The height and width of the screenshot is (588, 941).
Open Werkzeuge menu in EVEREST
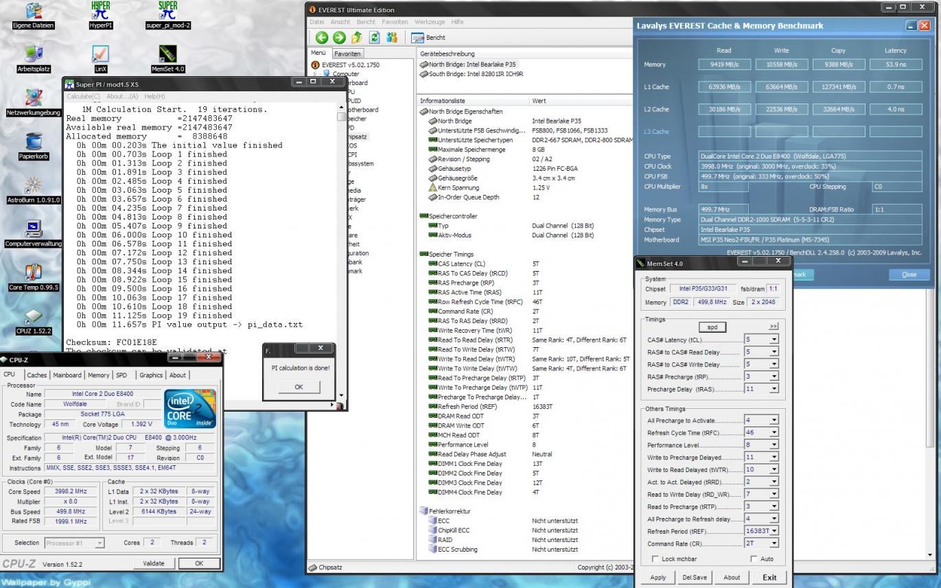pos(430,22)
